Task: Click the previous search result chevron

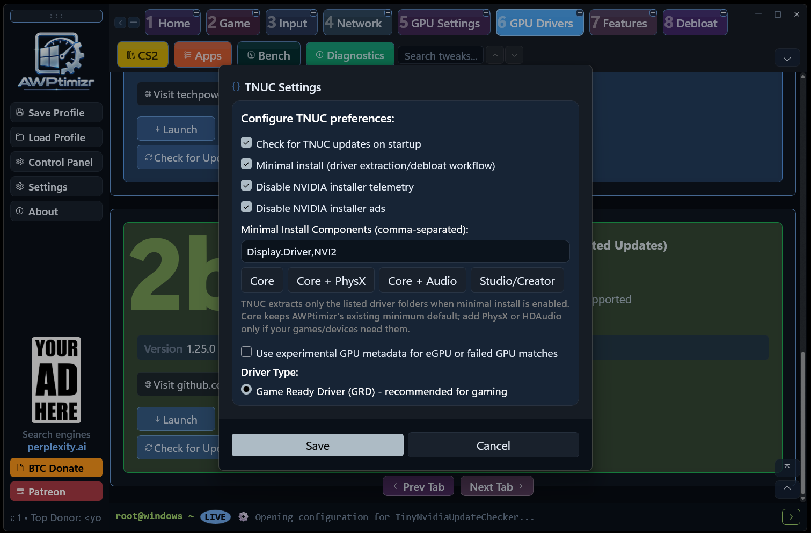Action: [x=495, y=55]
